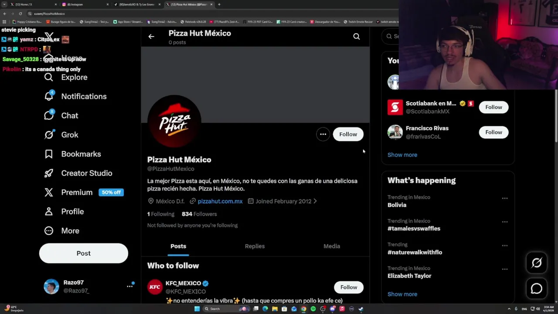
Task: Open Bookmarks from the sidebar
Action: coord(72,154)
